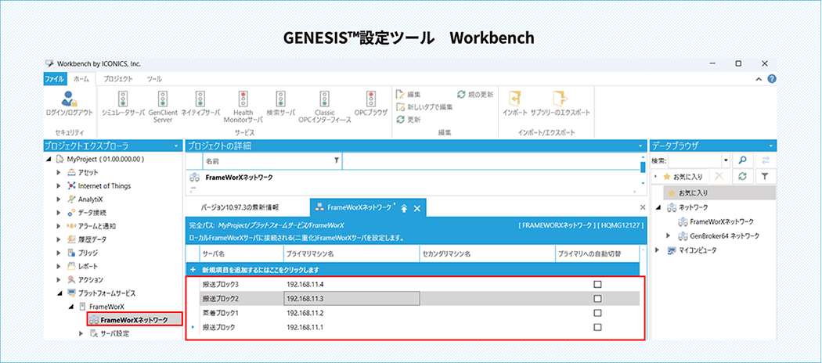822x363 pixels.
Task: Toggle the GenClient Server service icon
Action: (x=163, y=99)
